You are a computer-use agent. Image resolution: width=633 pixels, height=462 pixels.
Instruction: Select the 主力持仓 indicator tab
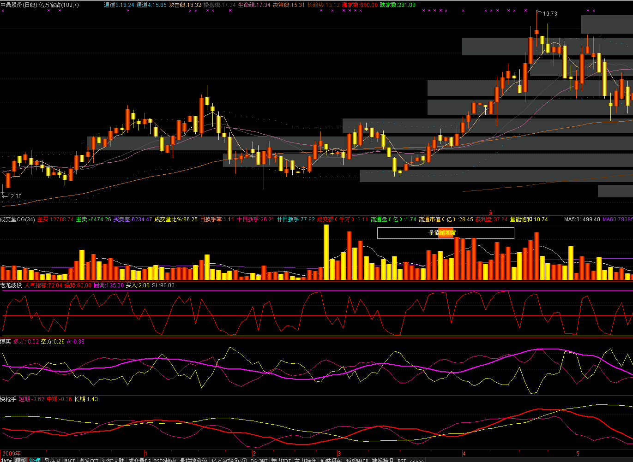click(305, 460)
